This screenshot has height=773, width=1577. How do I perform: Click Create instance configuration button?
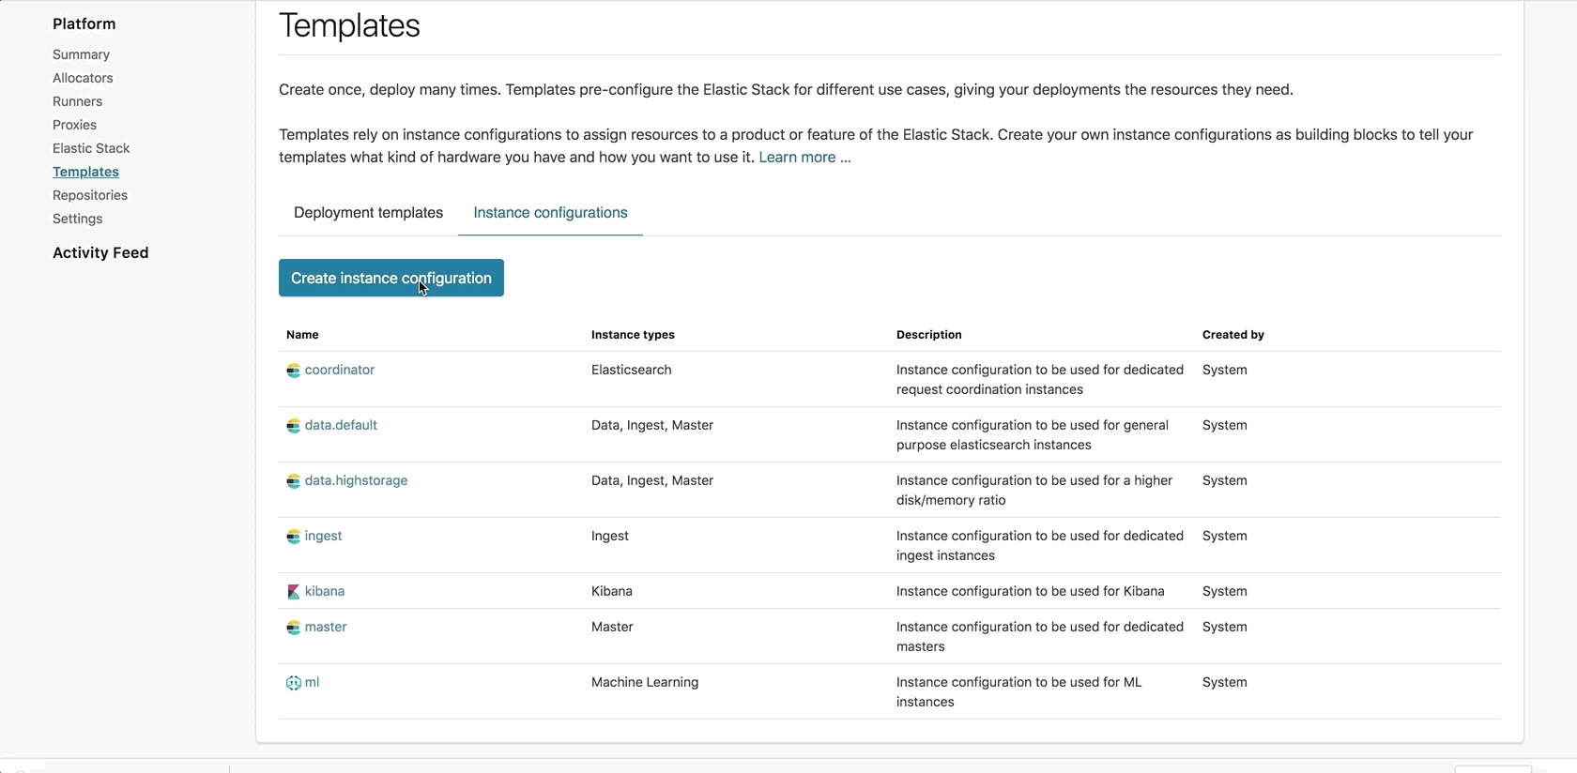click(391, 278)
